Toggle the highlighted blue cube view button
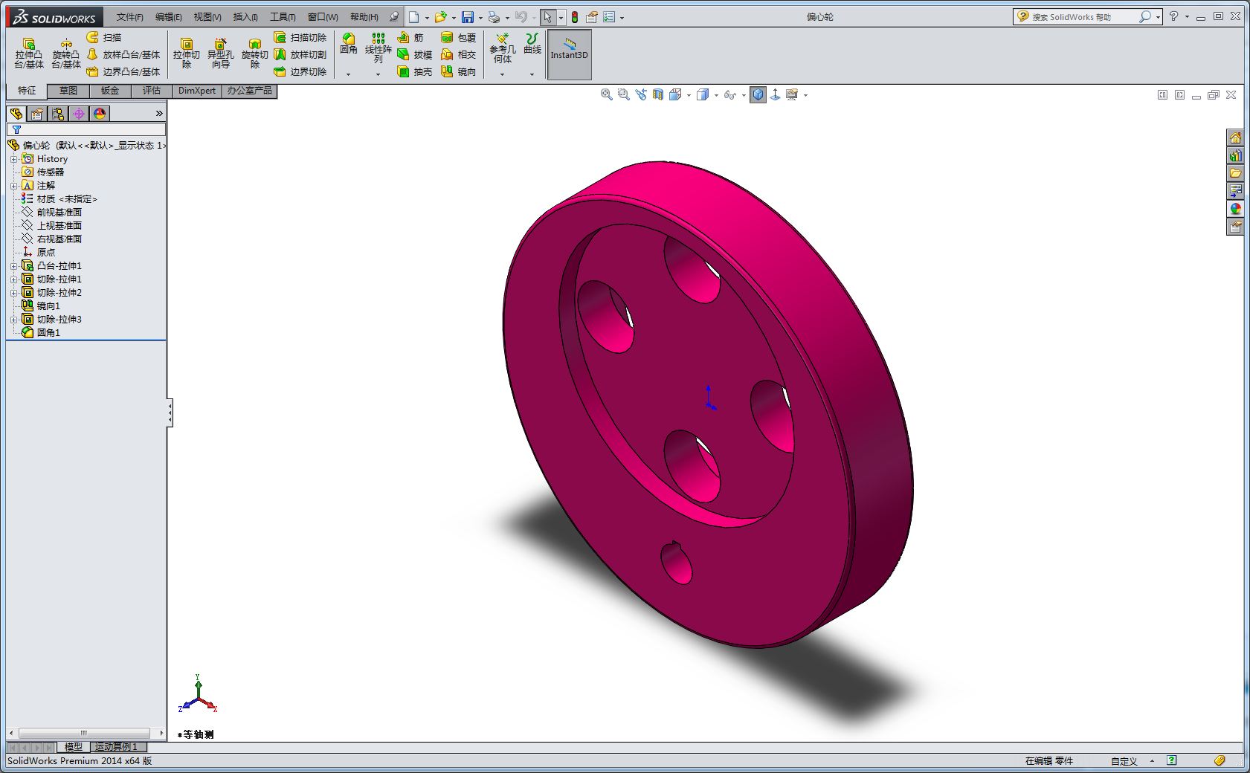 [x=758, y=94]
